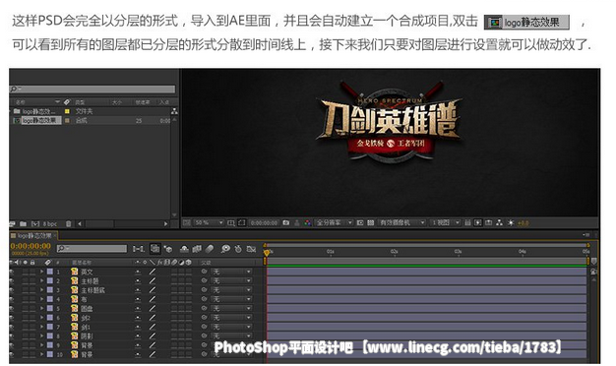Click interpret footage icon in project panel
The width and height of the screenshot is (616, 366).
pyautogui.click(x=12, y=224)
